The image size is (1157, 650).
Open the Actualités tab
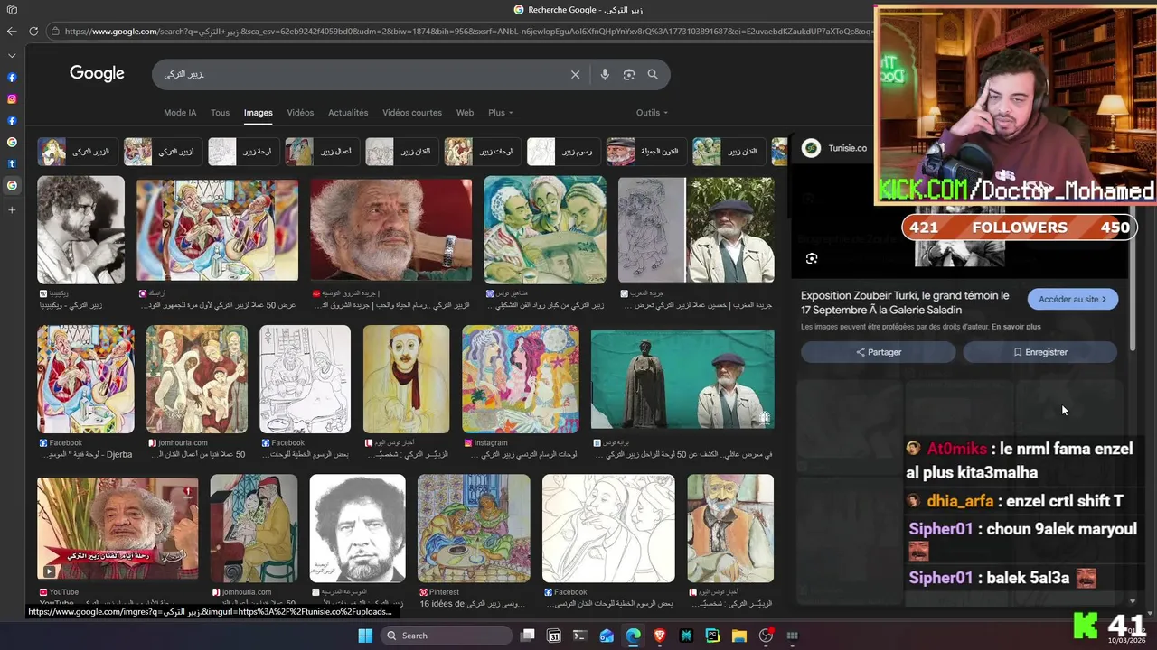pyautogui.click(x=348, y=113)
